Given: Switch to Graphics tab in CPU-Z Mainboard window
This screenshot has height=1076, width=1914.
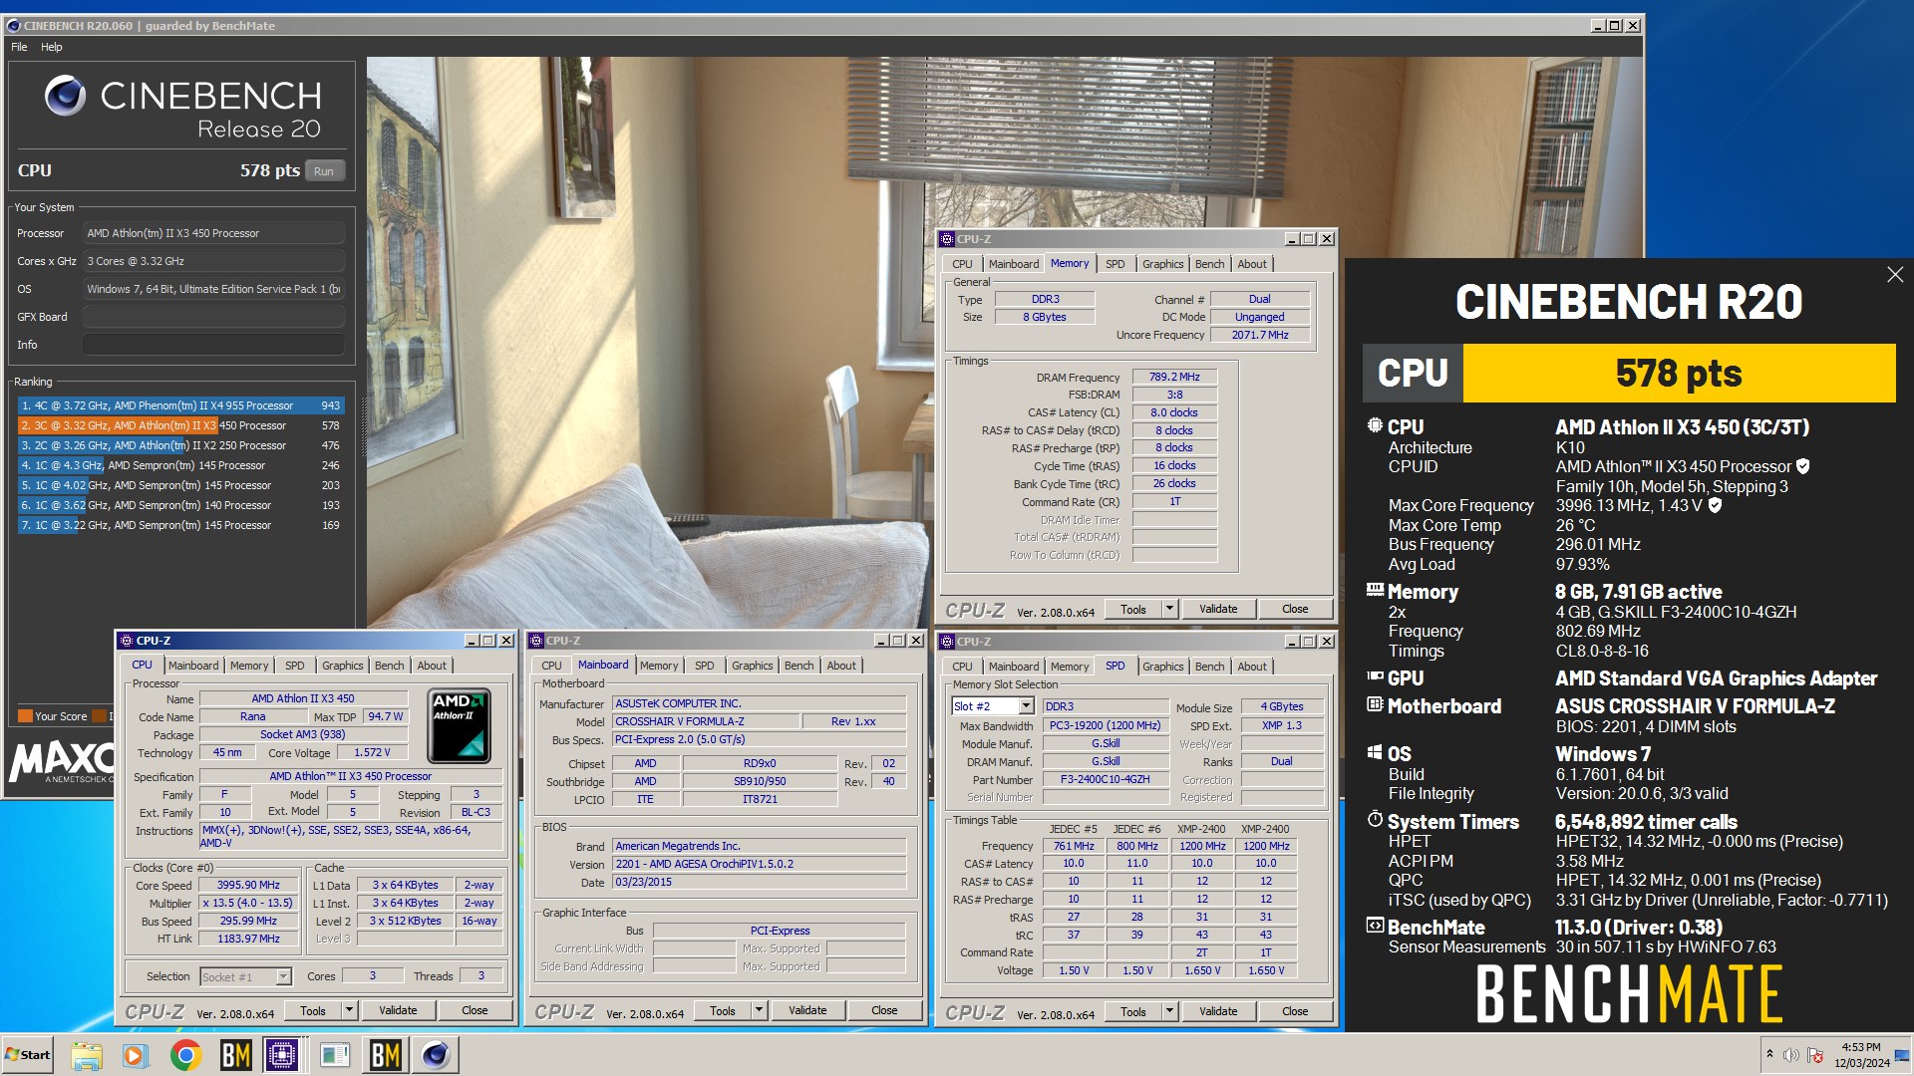Looking at the screenshot, I should coord(752,666).
